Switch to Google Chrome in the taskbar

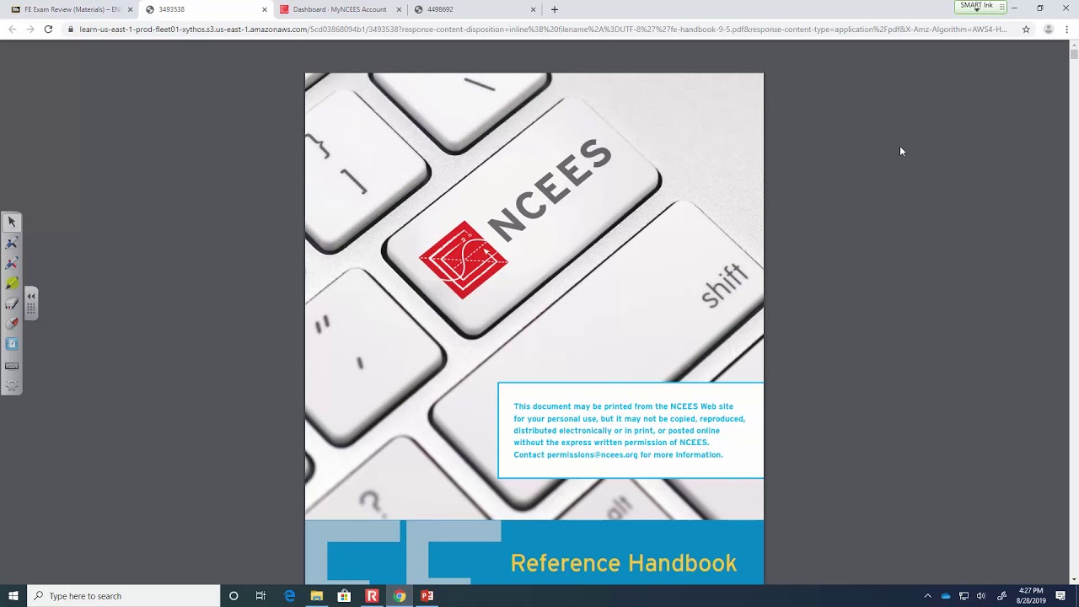coord(400,596)
